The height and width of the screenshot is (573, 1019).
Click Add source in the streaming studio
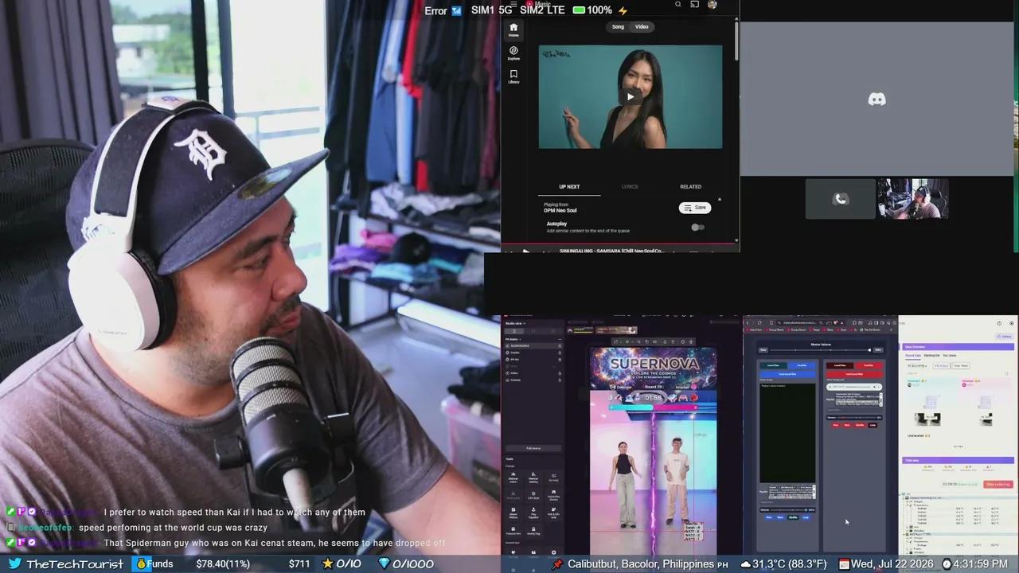point(533,448)
